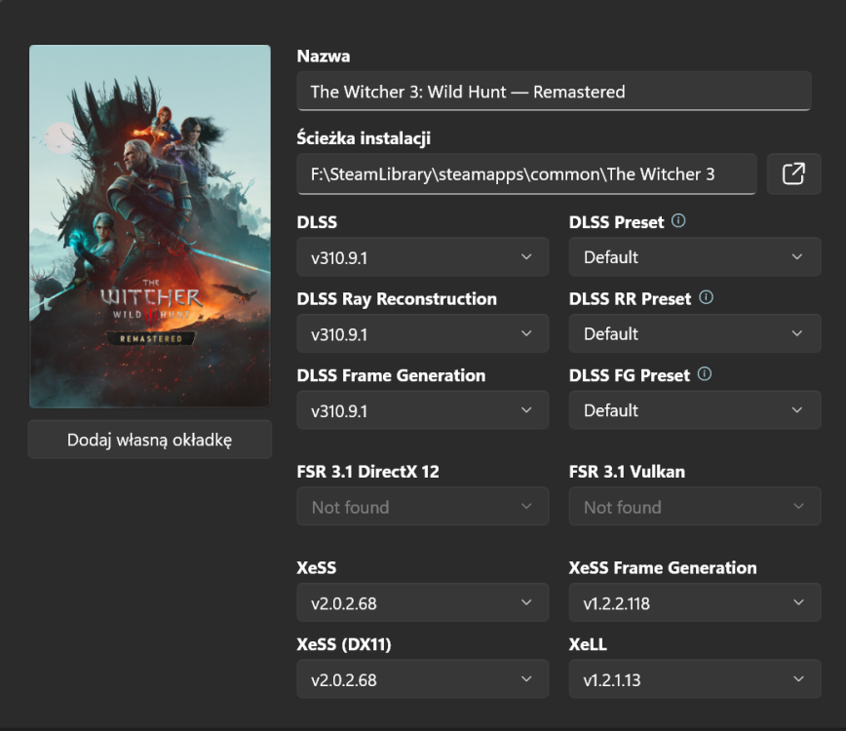The height and width of the screenshot is (731, 846).
Task: Open the DLSS Ray Reconstruction version dropdown
Action: point(422,334)
